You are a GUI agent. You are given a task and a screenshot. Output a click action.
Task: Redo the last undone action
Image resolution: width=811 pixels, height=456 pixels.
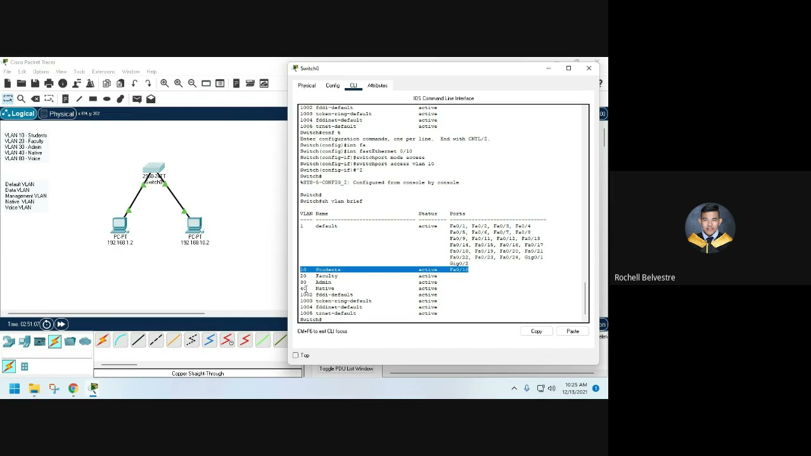click(148, 84)
